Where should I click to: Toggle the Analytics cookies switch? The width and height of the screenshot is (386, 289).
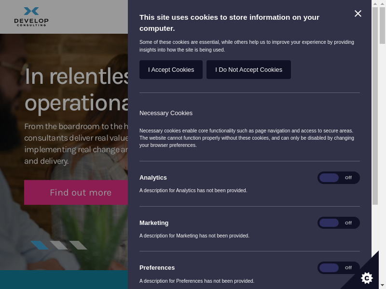pos(338,178)
